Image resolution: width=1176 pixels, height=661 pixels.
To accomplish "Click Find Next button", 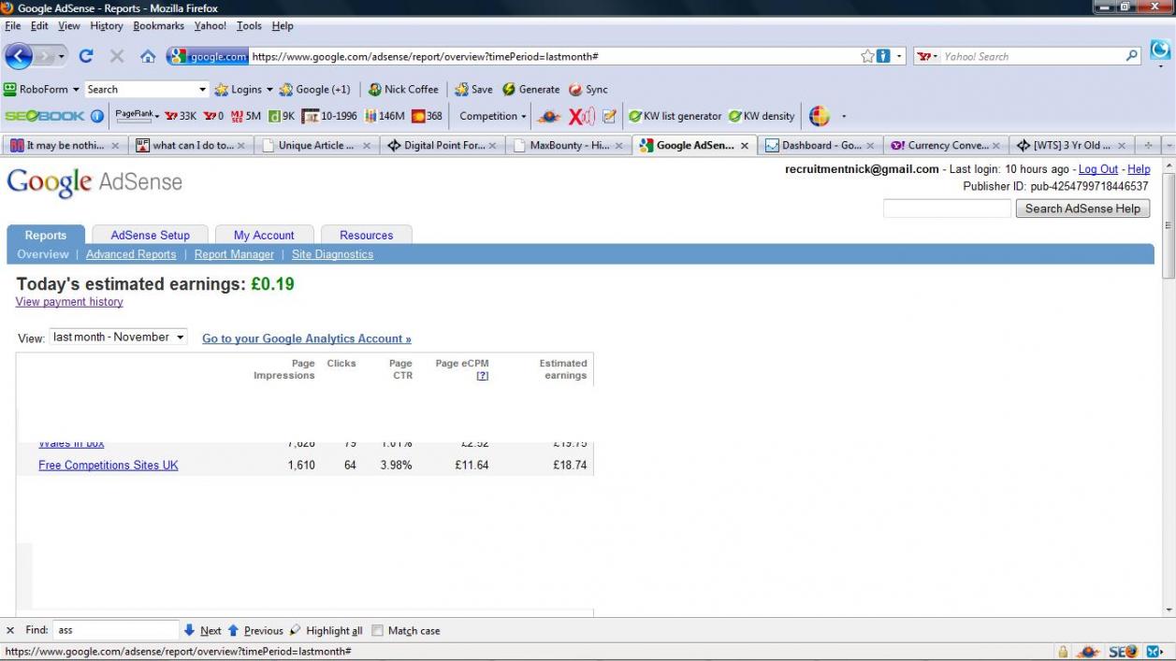I will 203,631.
